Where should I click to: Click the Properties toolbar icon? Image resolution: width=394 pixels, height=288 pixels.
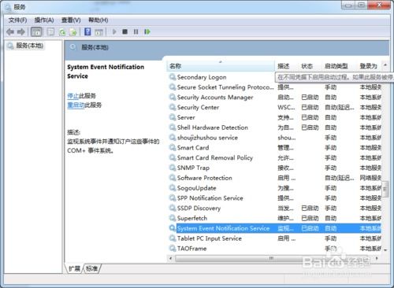pyautogui.click(x=50, y=32)
